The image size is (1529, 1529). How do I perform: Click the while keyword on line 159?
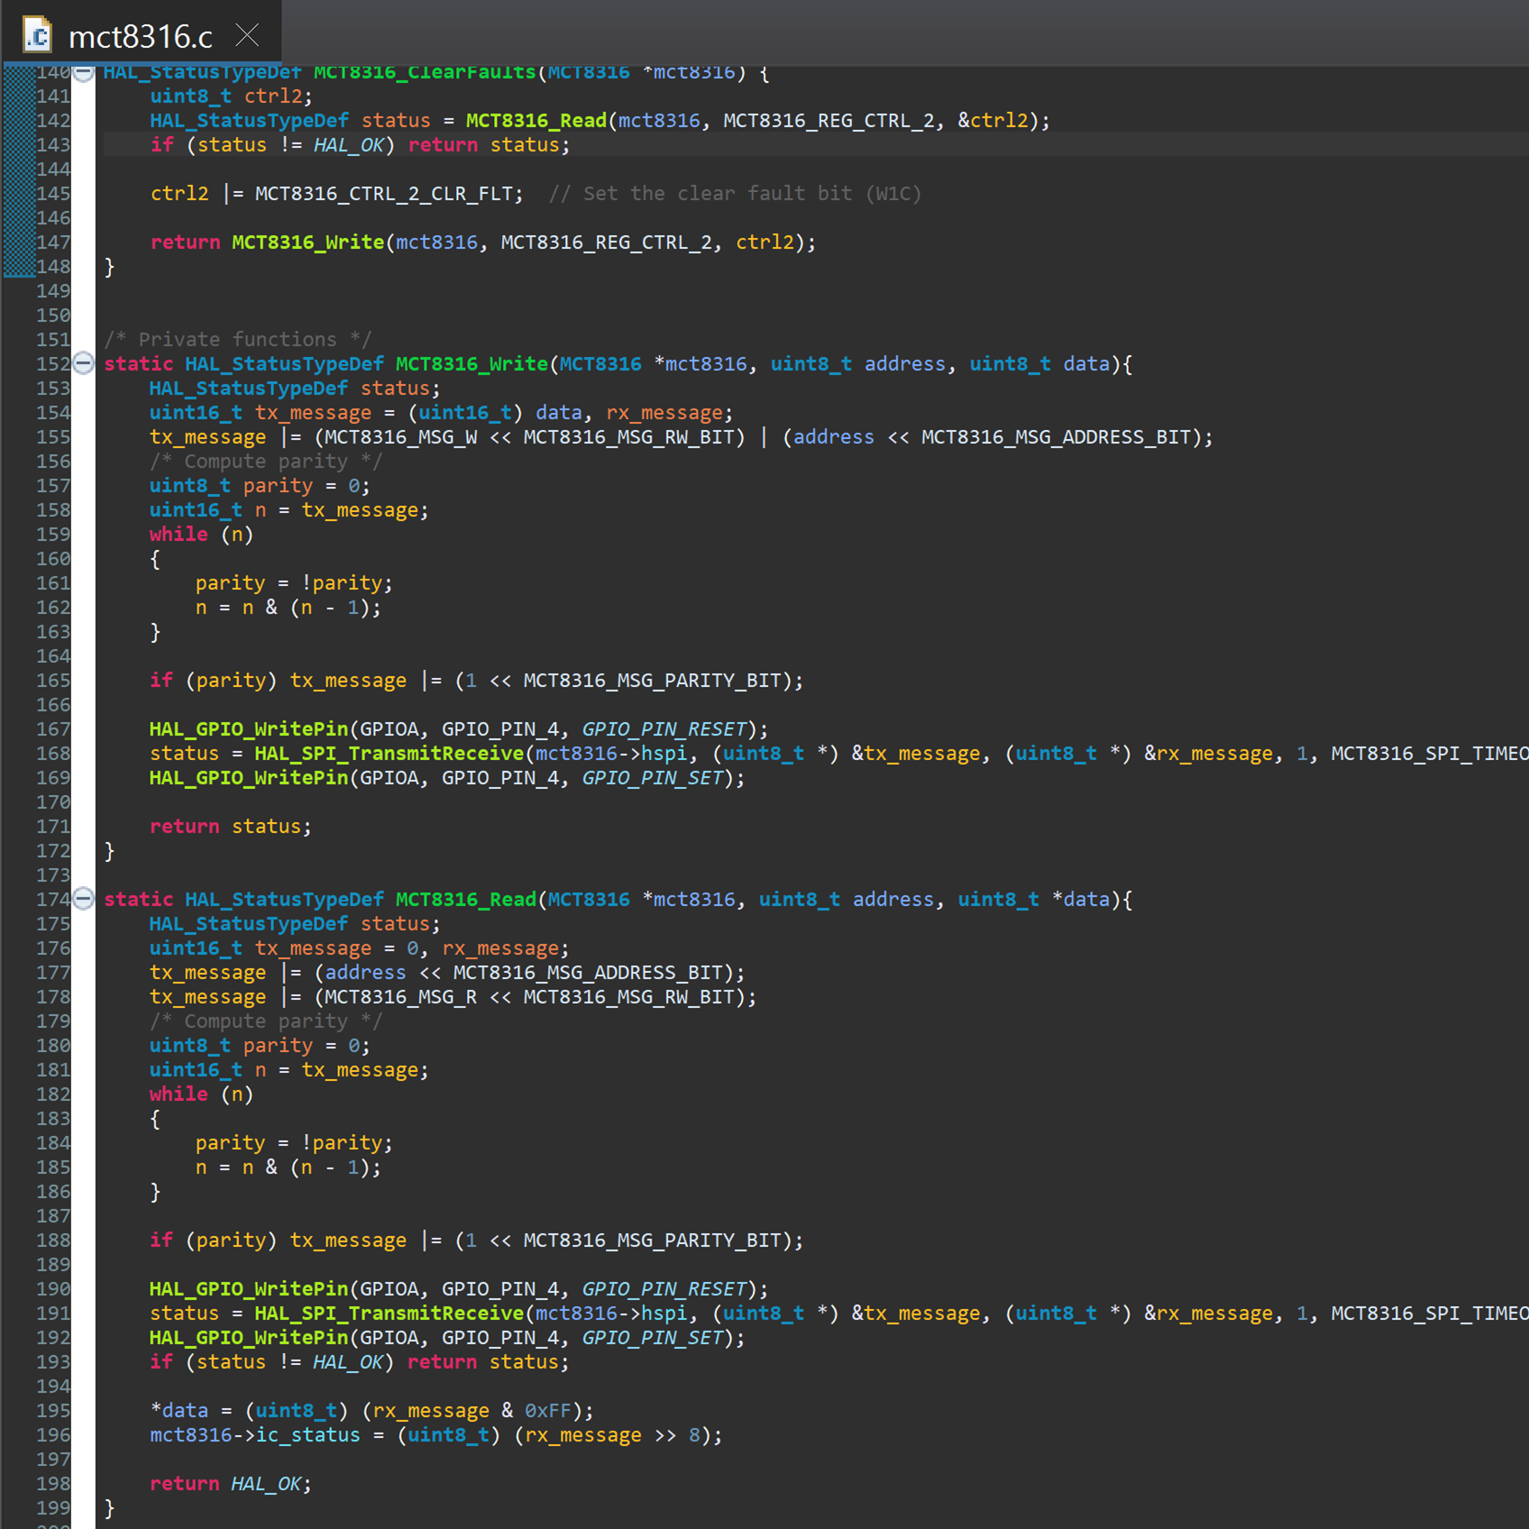[179, 535]
